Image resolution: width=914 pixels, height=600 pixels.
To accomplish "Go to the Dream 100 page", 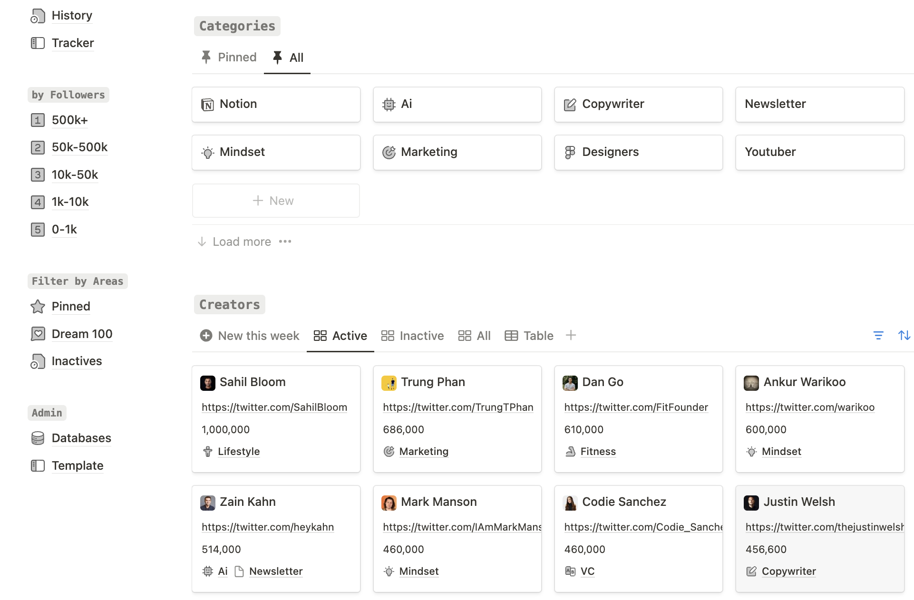I will point(82,334).
